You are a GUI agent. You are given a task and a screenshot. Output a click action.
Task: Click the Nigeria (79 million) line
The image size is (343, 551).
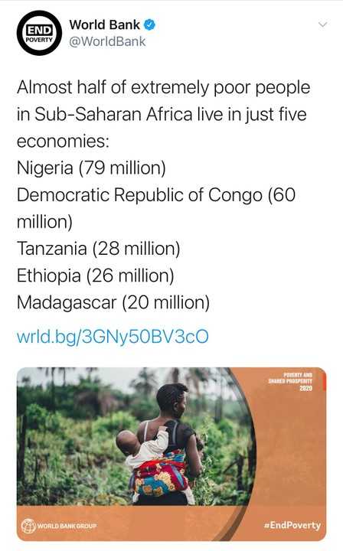(91, 168)
